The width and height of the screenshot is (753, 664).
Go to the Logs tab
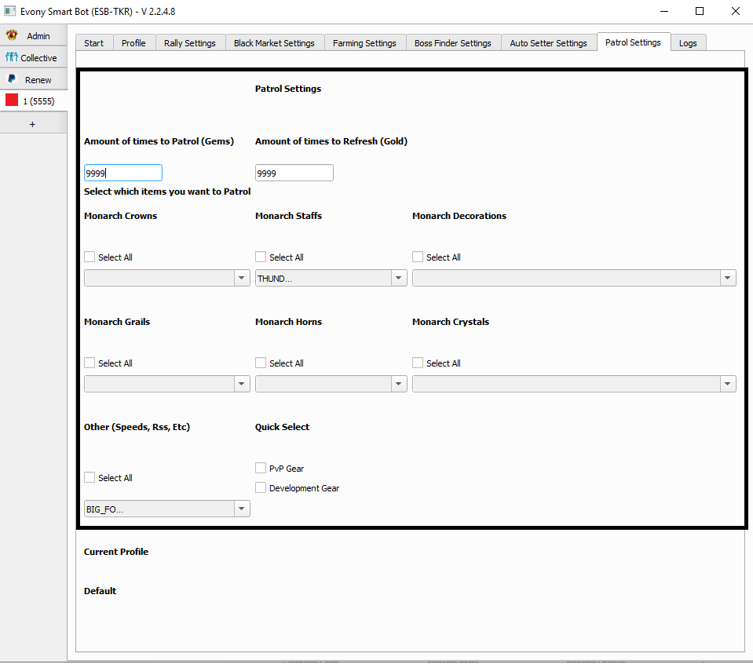click(688, 43)
